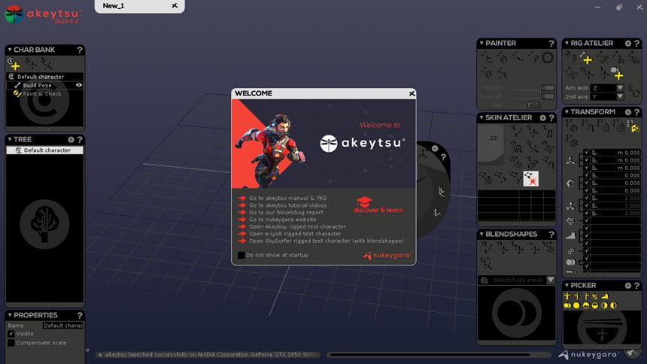The height and width of the screenshot is (364, 647).
Task: Collapse the Skin Atelier panel
Action: click(x=481, y=117)
